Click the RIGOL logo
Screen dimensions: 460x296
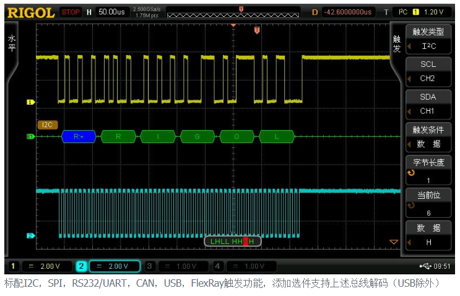tap(31, 12)
